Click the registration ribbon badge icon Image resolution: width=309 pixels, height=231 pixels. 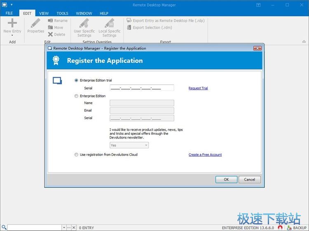point(56,60)
